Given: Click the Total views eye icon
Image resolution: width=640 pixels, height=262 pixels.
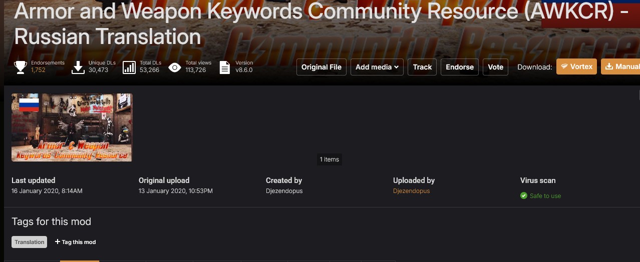Looking at the screenshot, I should (x=175, y=67).
